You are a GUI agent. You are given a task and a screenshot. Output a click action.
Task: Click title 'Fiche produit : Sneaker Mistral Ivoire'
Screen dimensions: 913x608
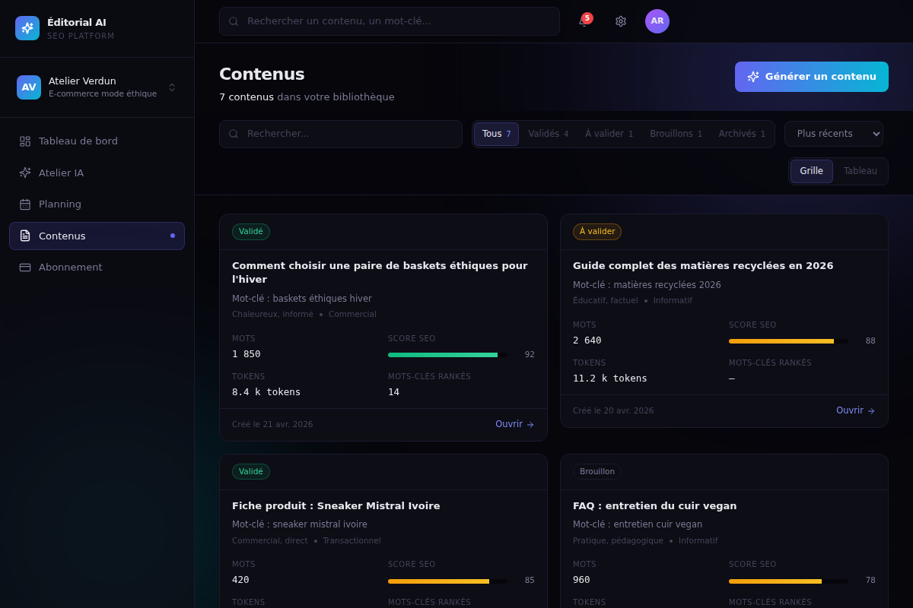pyautogui.click(x=336, y=506)
